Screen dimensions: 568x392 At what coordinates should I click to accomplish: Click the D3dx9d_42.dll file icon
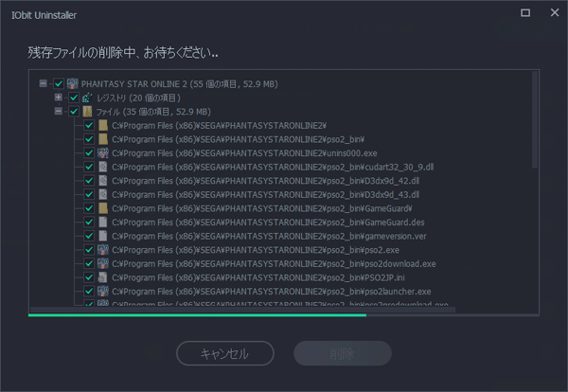pos(103,181)
